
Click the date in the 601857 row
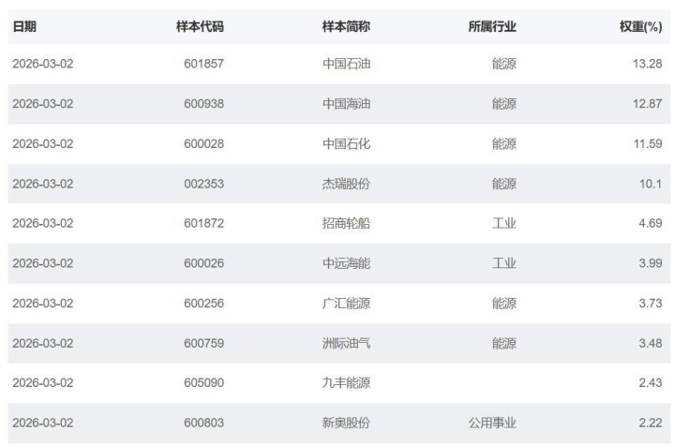pos(43,64)
